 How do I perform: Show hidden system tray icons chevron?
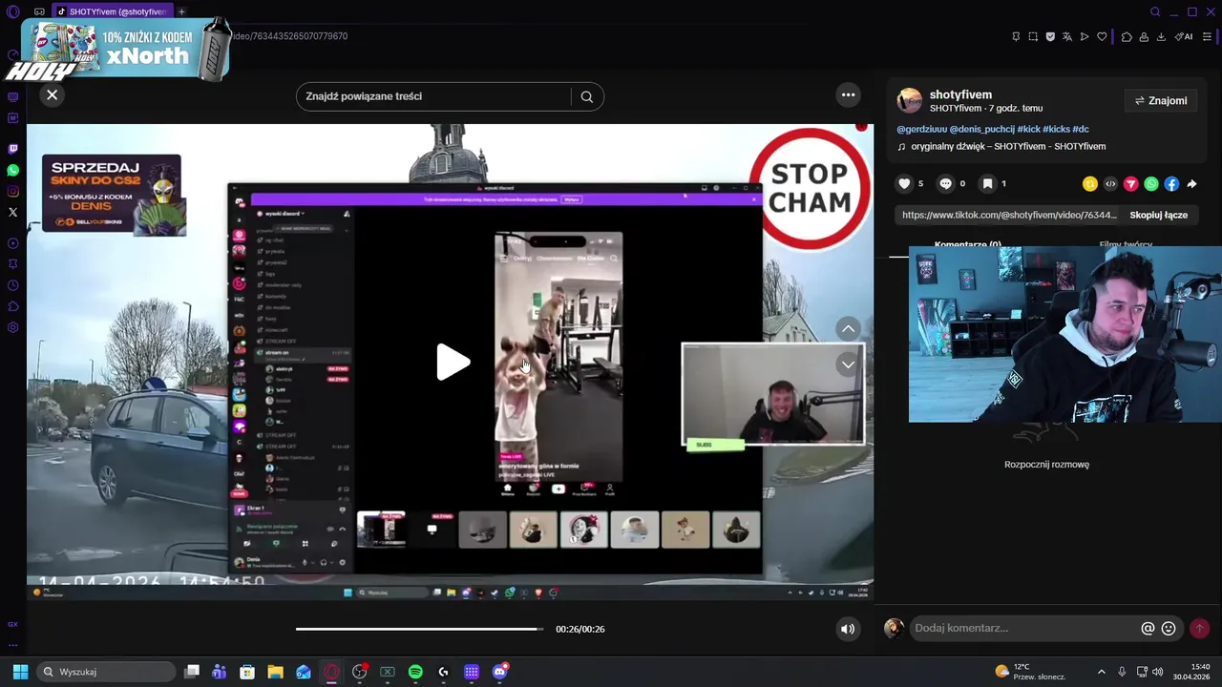[x=1101, y=672]
